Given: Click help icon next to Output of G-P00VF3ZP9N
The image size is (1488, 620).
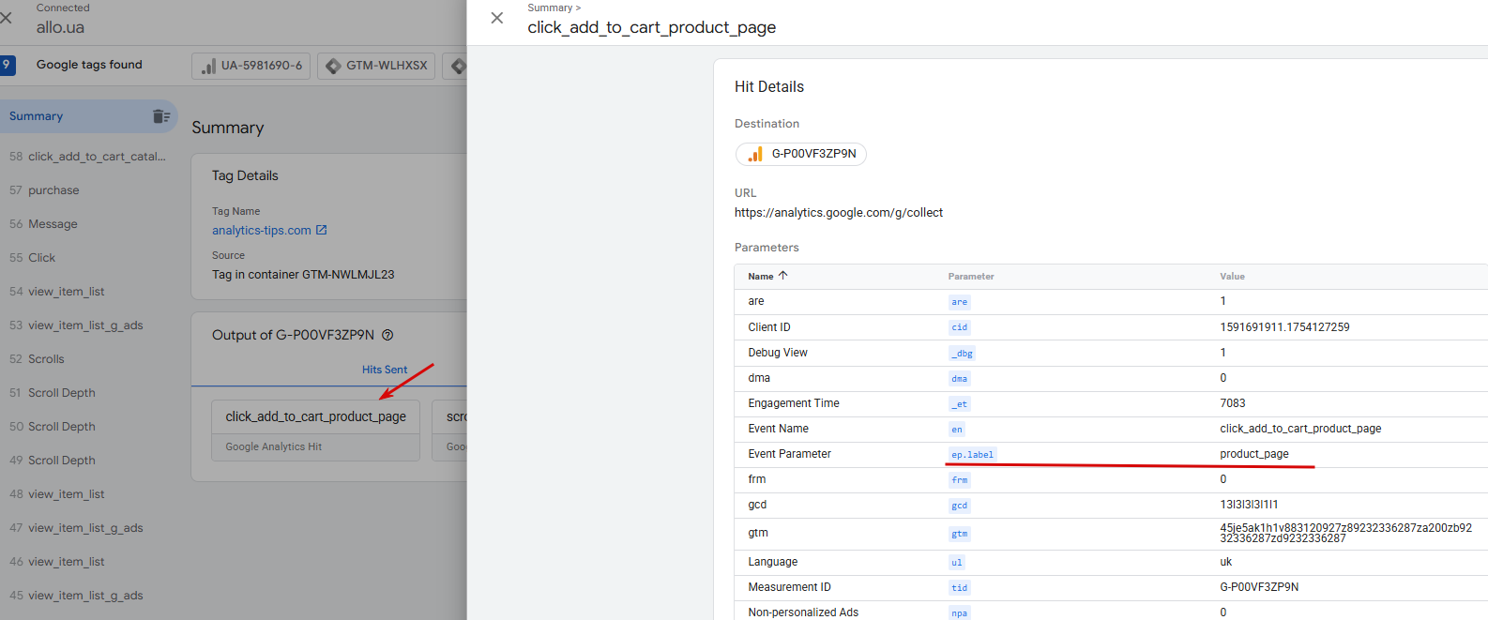Looking at the screenshot, I should click(x=387, y=335).
